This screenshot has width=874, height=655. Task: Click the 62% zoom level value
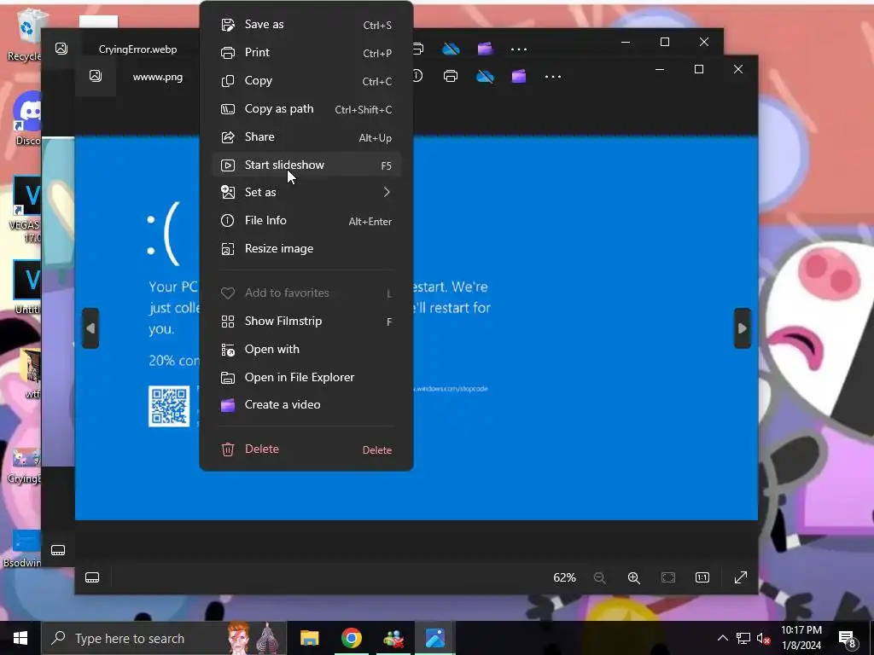[564, 577]
